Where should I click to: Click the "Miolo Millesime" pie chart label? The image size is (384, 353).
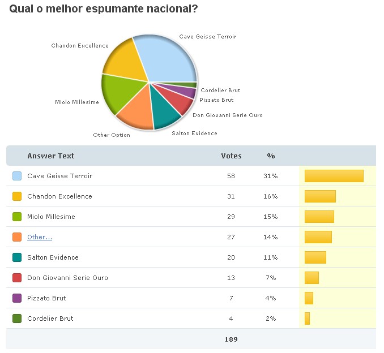click(77, 102)
